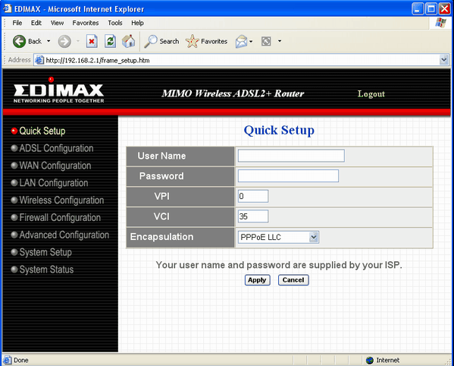
Task: Open the Tools menu
Action: click(x=115, y=23)
